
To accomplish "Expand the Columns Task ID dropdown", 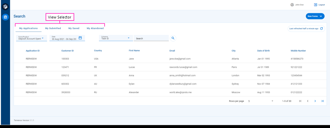I will [x=116, y=38].
